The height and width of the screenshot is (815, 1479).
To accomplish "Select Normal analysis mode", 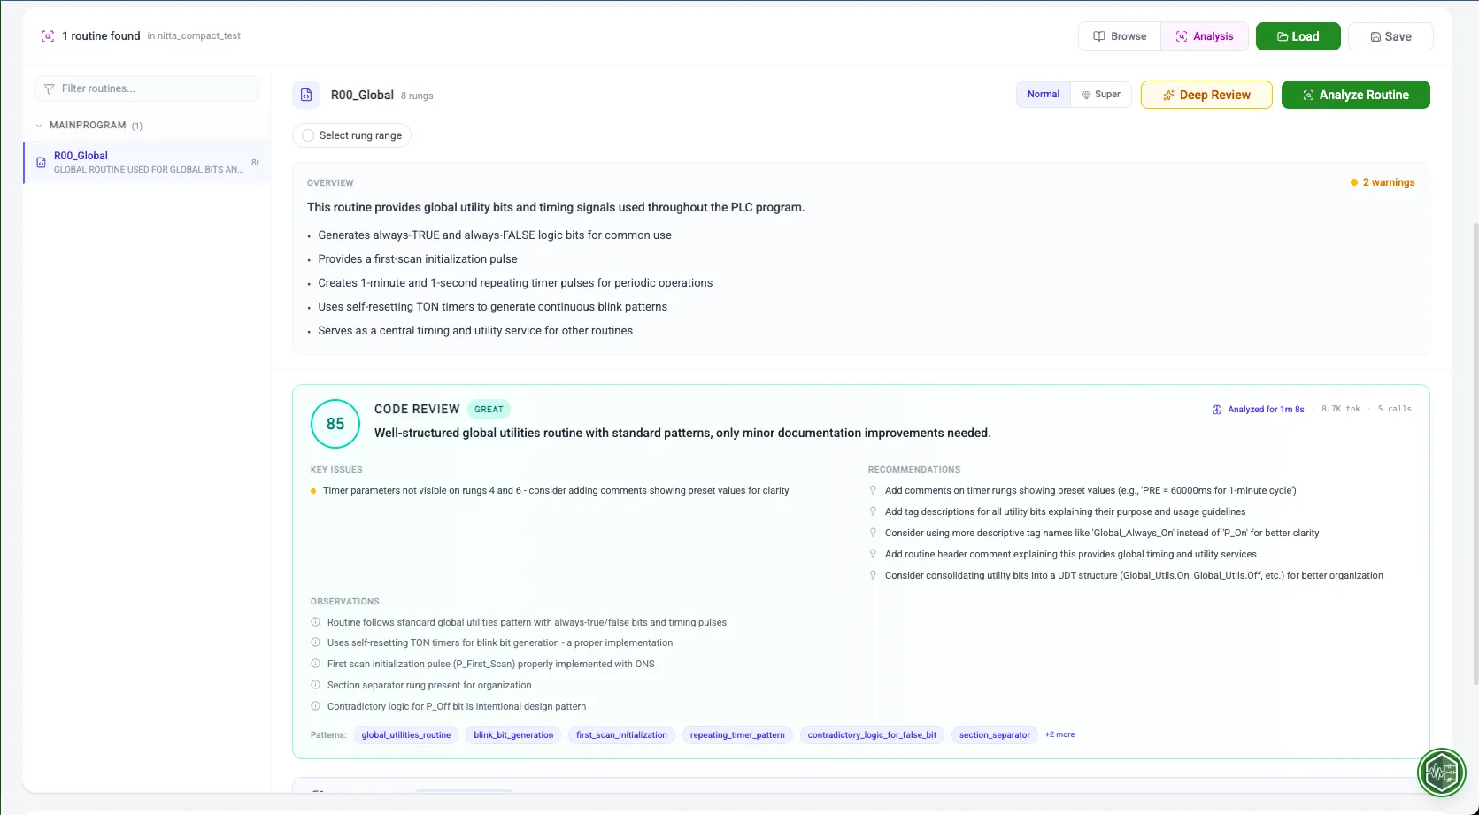I will click(x=1044, y=94).
